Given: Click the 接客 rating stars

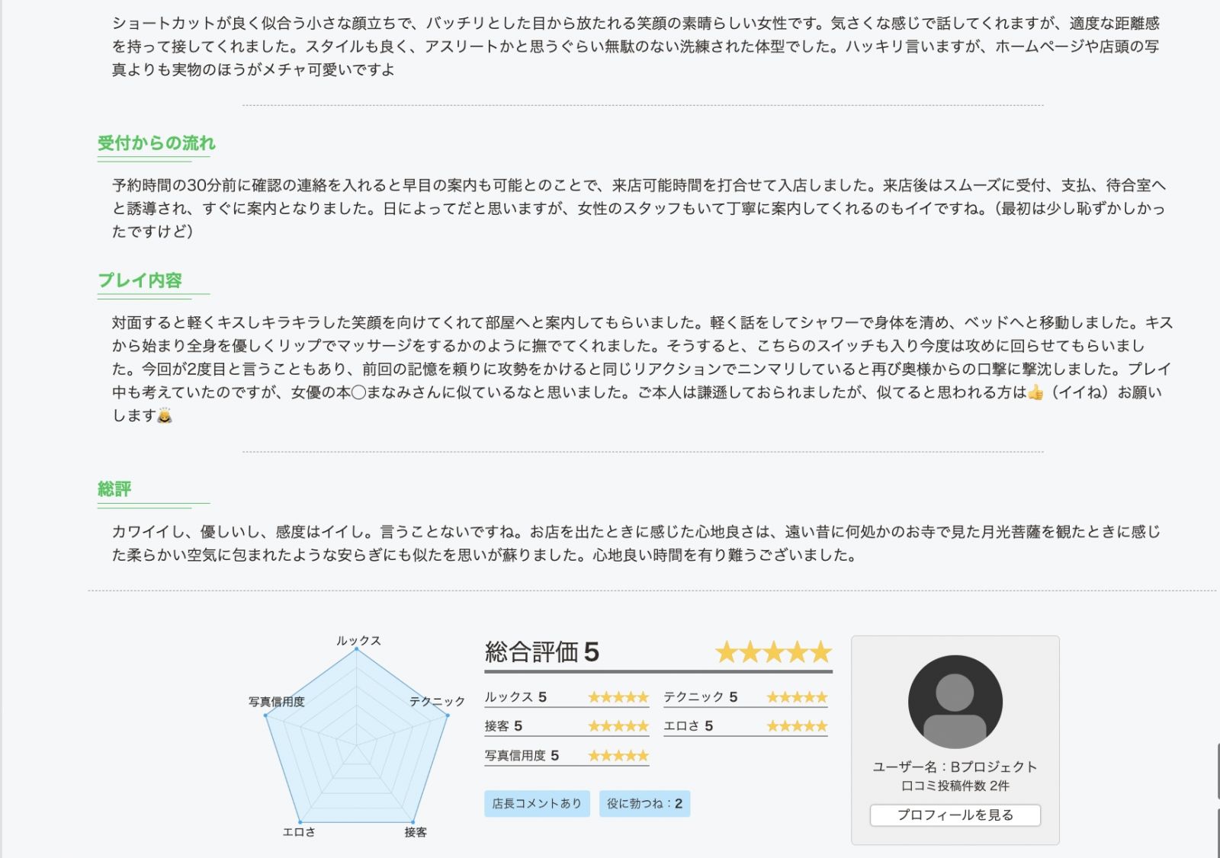Looking at the screenshot, I should [618, 726].
